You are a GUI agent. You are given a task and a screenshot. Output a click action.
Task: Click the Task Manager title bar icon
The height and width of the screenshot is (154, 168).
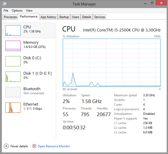coord(4,4)
